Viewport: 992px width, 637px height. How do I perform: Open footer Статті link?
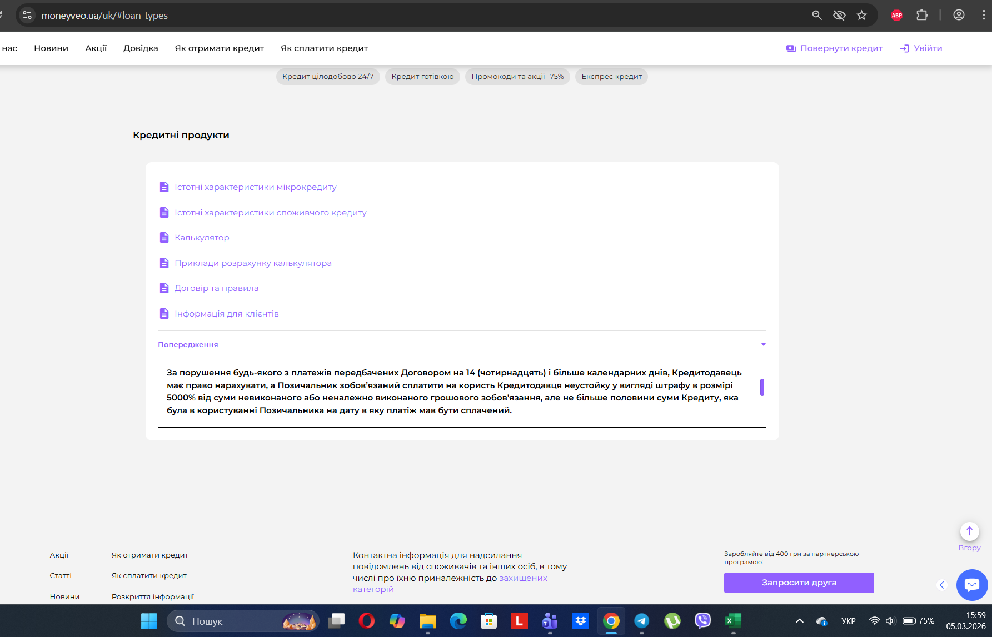[x=61, y=576]
